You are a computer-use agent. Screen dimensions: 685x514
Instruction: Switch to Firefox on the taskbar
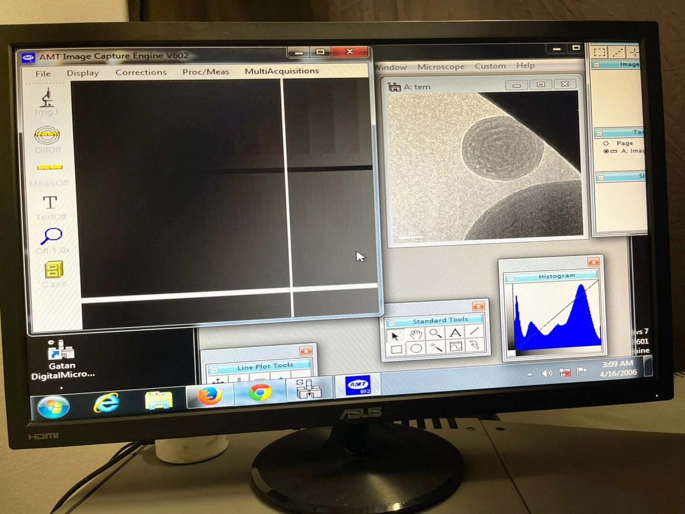210,396
